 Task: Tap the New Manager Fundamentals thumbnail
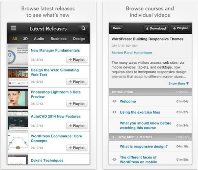(x=18, y=54)
